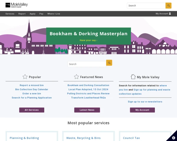177x141 pixels.
Task: Open Council Tax service card
Action: click(131, 138)
